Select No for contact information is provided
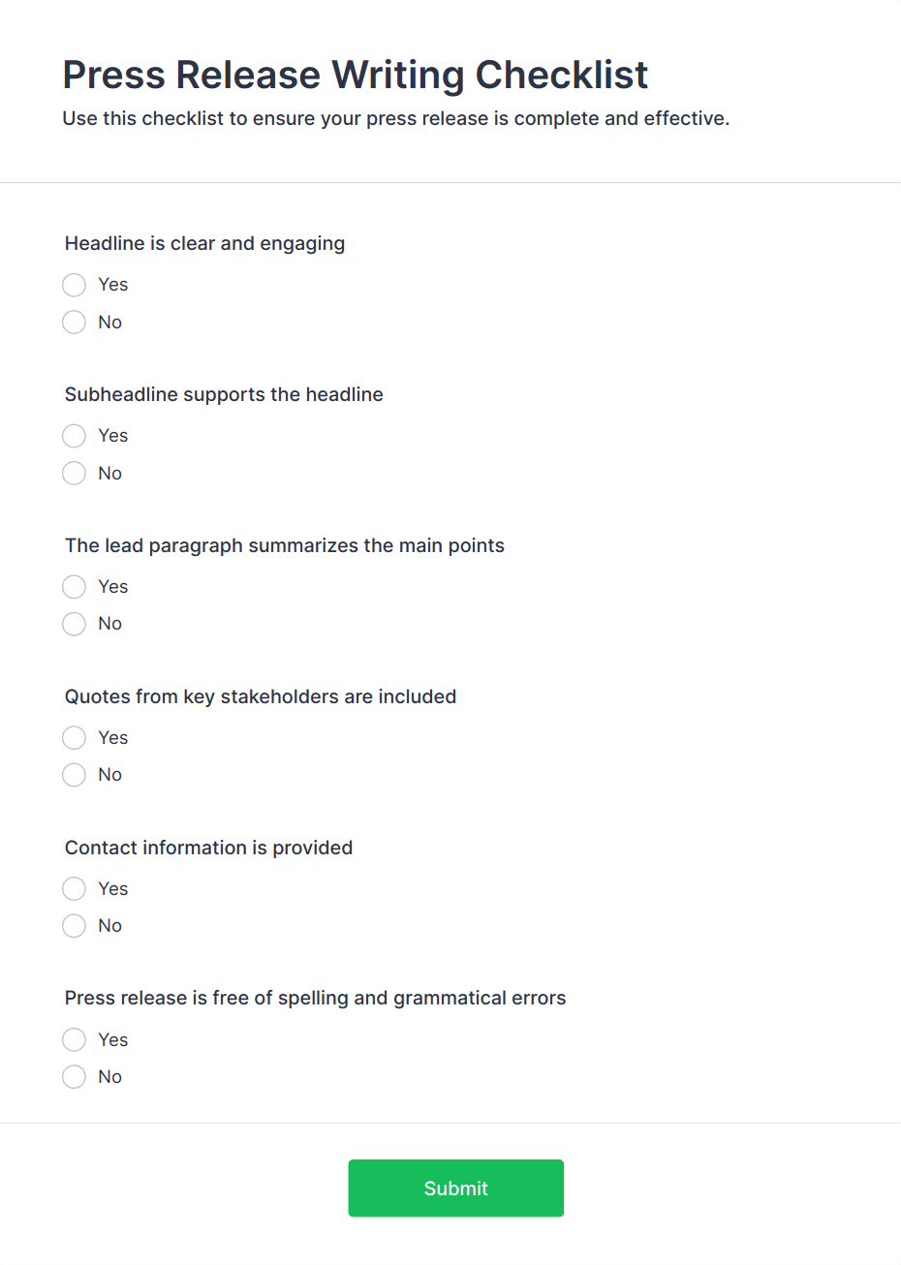This screenshot has height=1265, width=901. click(75, 926)
